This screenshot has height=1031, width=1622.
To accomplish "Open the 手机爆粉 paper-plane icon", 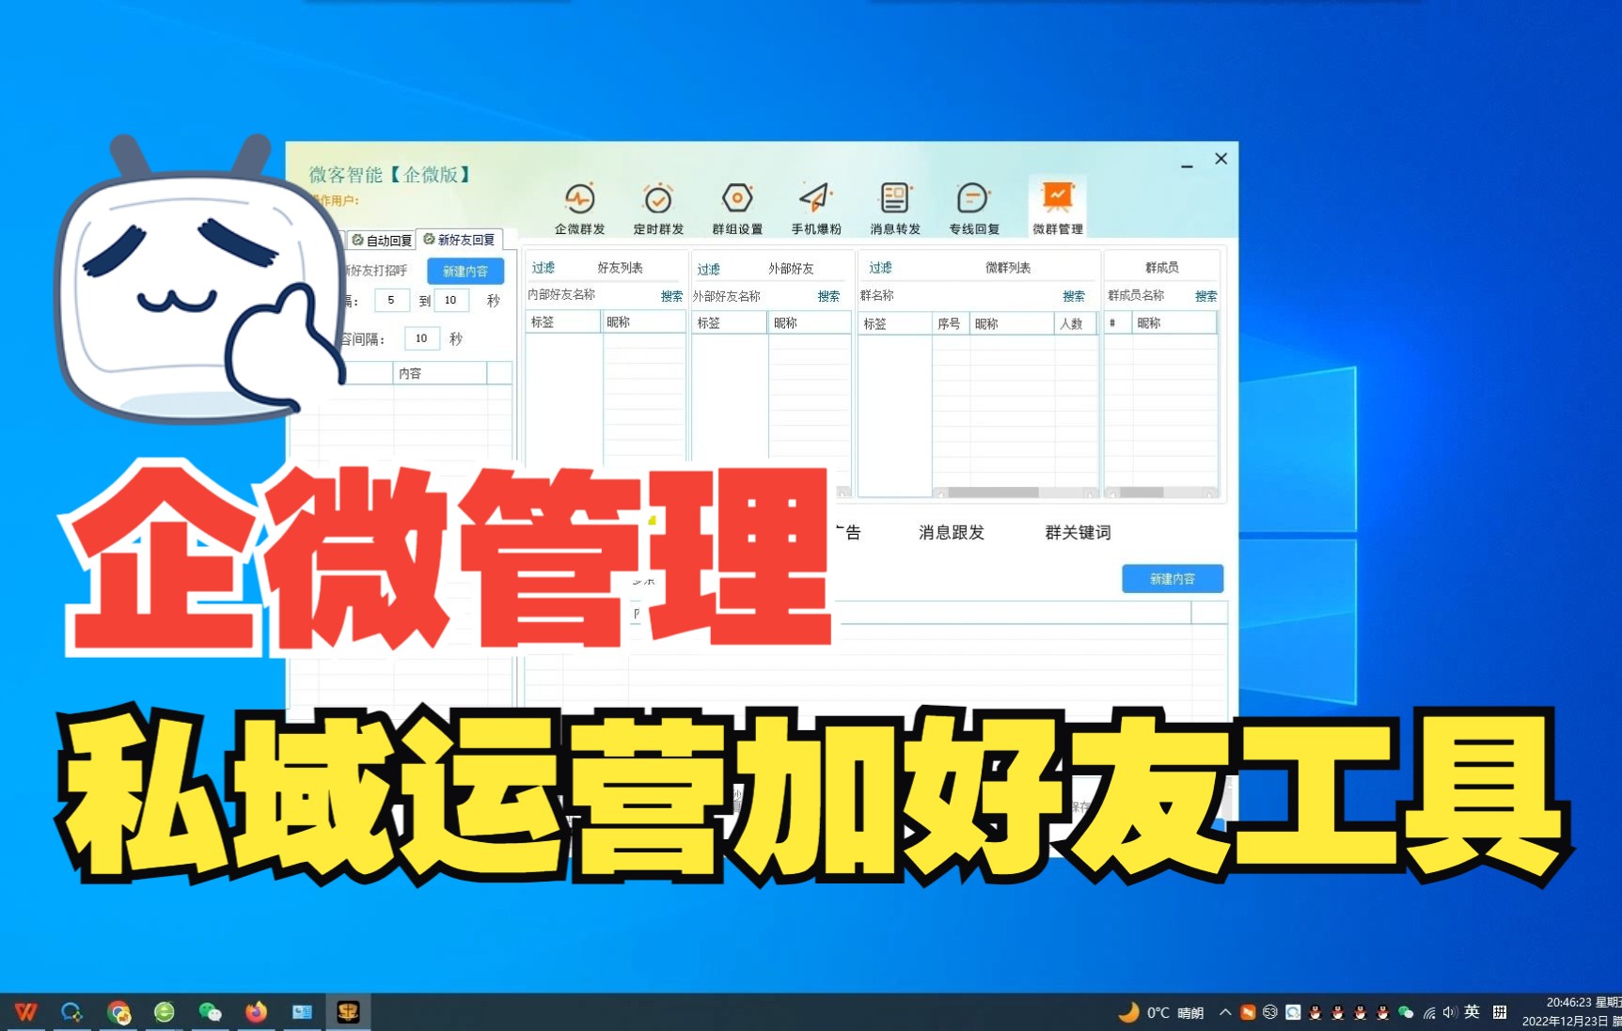I will [x=816, y=209].
